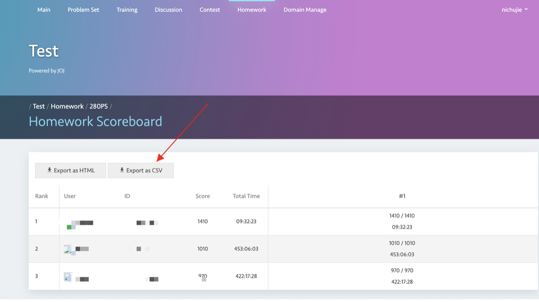Open the Training section
539x302 pixels.
click(127, 9)
